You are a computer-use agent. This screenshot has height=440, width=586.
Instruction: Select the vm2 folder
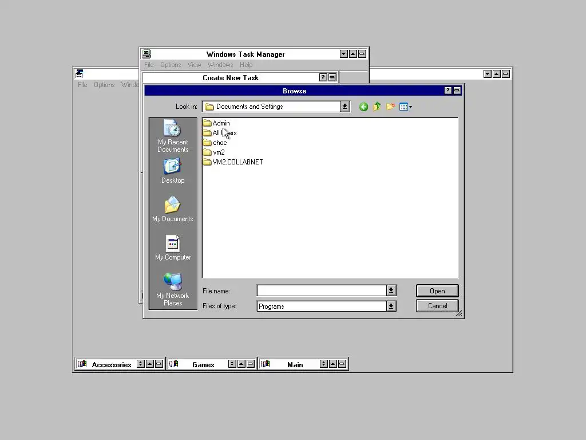pyautogui.click(x=214, y=152)
